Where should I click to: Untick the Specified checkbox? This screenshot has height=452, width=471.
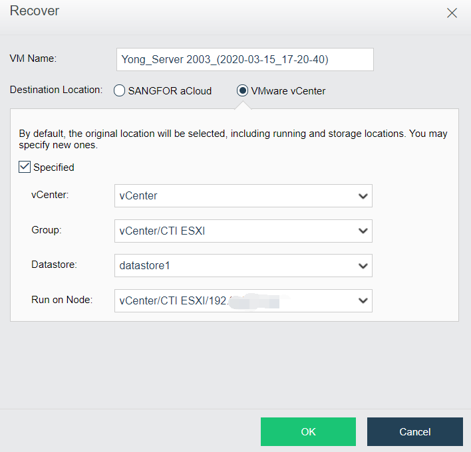point(25,167)
